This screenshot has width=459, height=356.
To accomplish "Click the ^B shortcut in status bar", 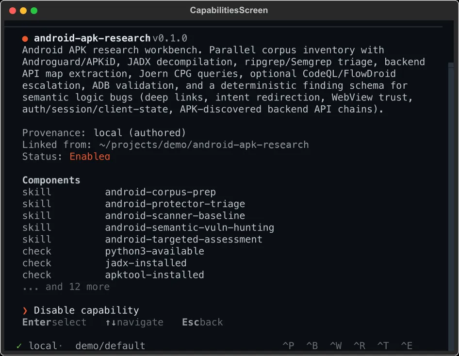I will point(312,346).
